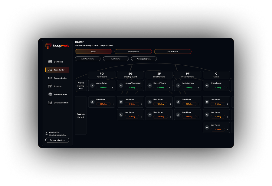Click the Derek Williams name text
This screenshot has width=272, height=186.
click(159, 83)
